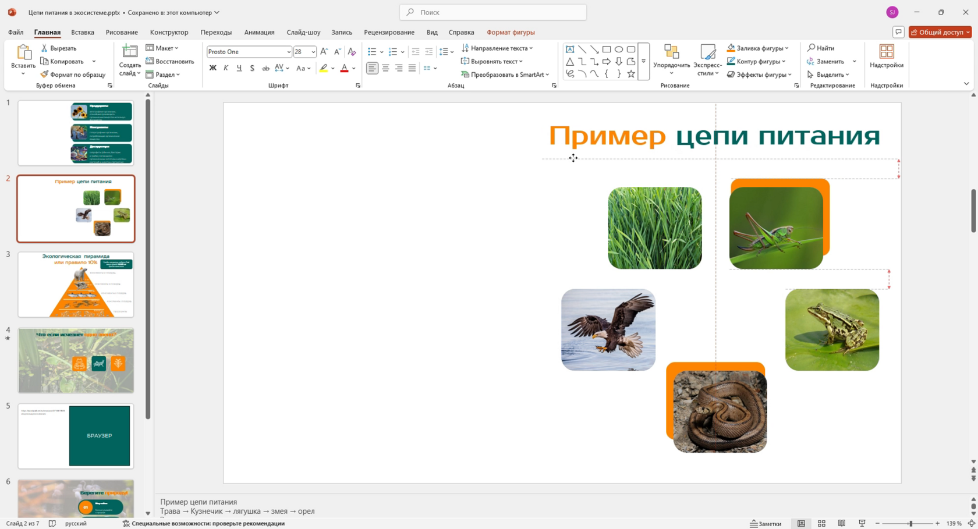Open the Arrange (Упорядочить) menu
This screenshot has width=978, height=529.
671,60
